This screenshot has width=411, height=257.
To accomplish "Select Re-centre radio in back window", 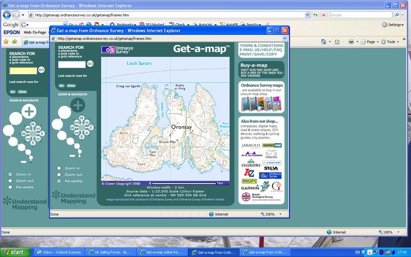I will [10, 187].
